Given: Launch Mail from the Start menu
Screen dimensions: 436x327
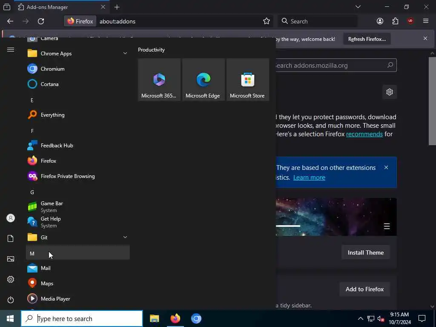Looking at the screenshot, I should coord(78,268).
